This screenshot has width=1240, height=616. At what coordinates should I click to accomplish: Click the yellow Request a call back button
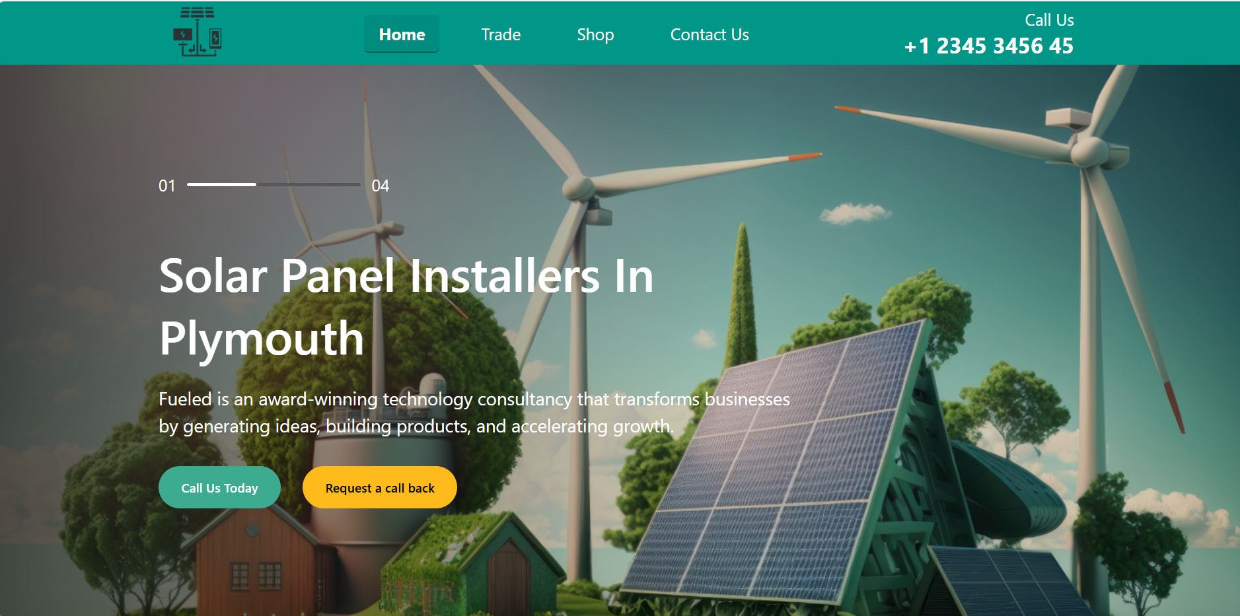tap(379, 487)
